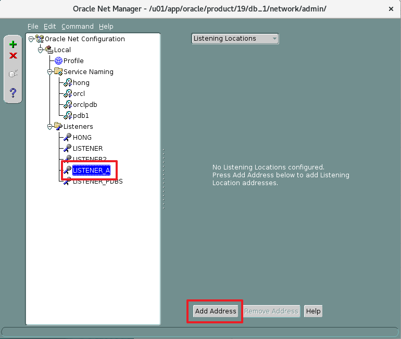401x339 pixels.
Task: Select the LISTENER tree entry
Action: 87,149
